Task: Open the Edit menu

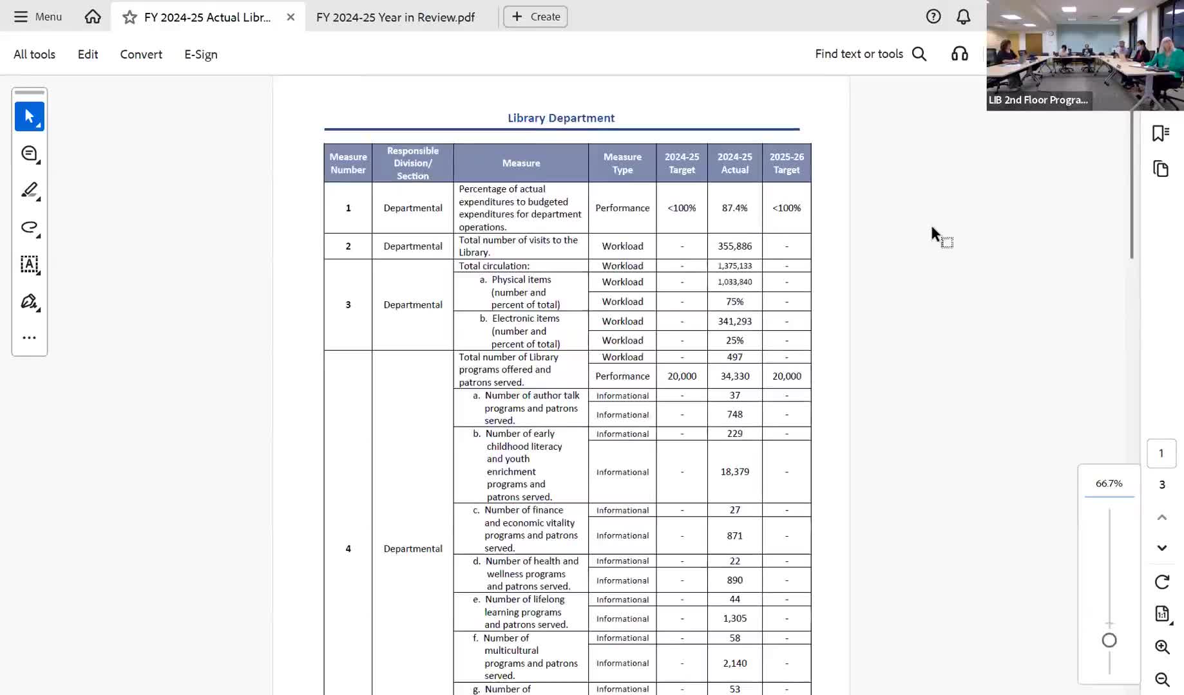Action: tap(88, 55)
